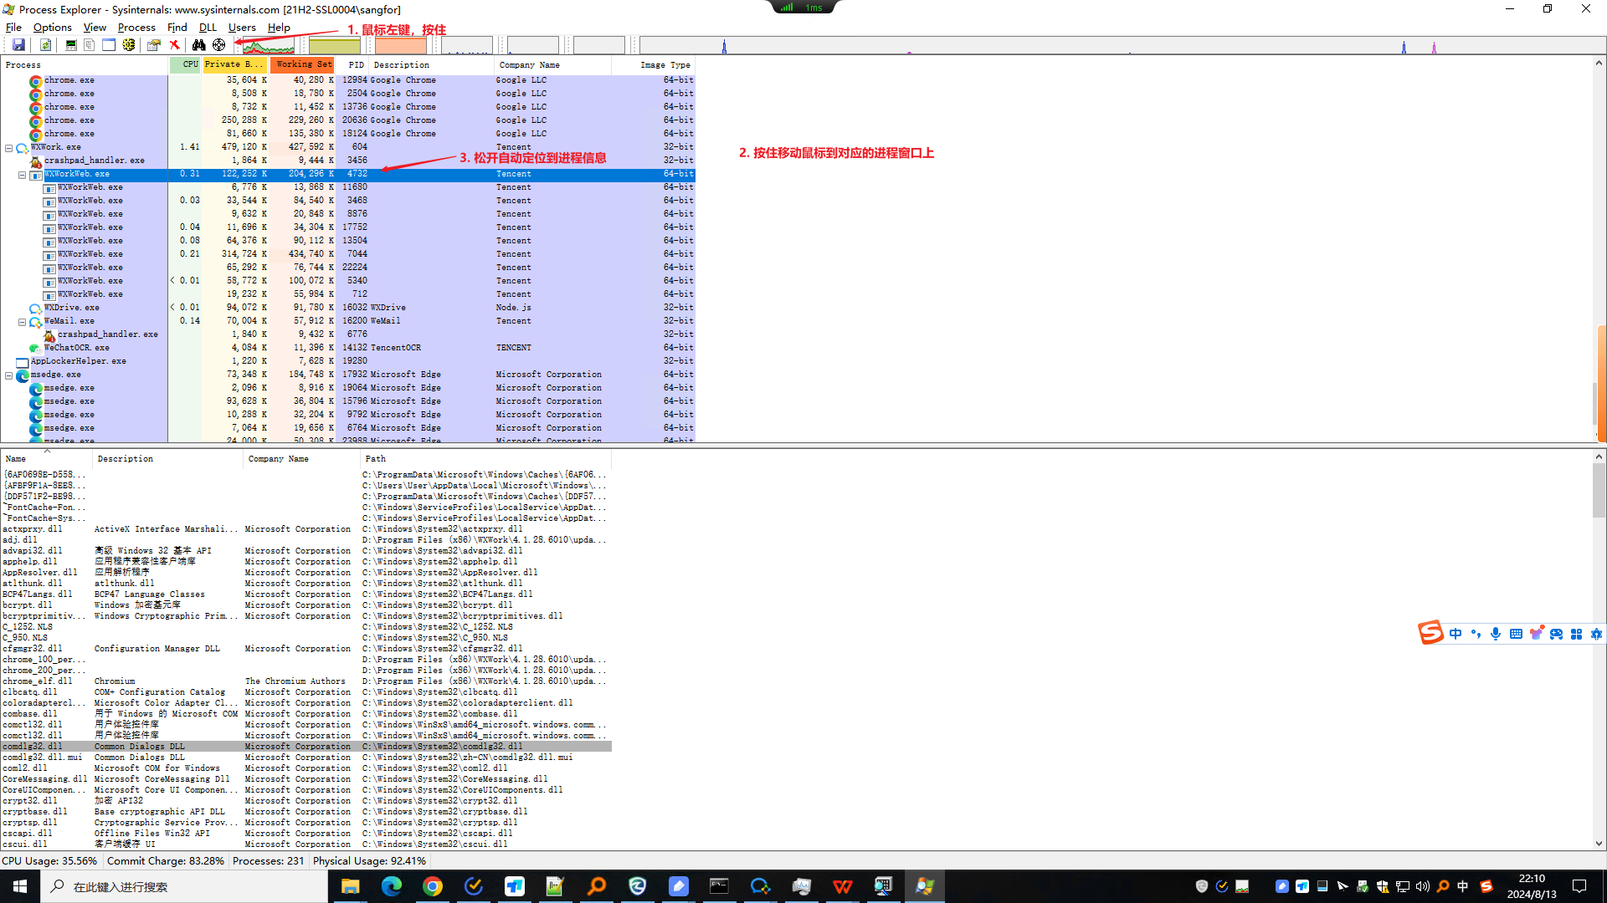Click the Save toolbar icon
This screenshot has height=903, width=1607.
tap(18, 45)
